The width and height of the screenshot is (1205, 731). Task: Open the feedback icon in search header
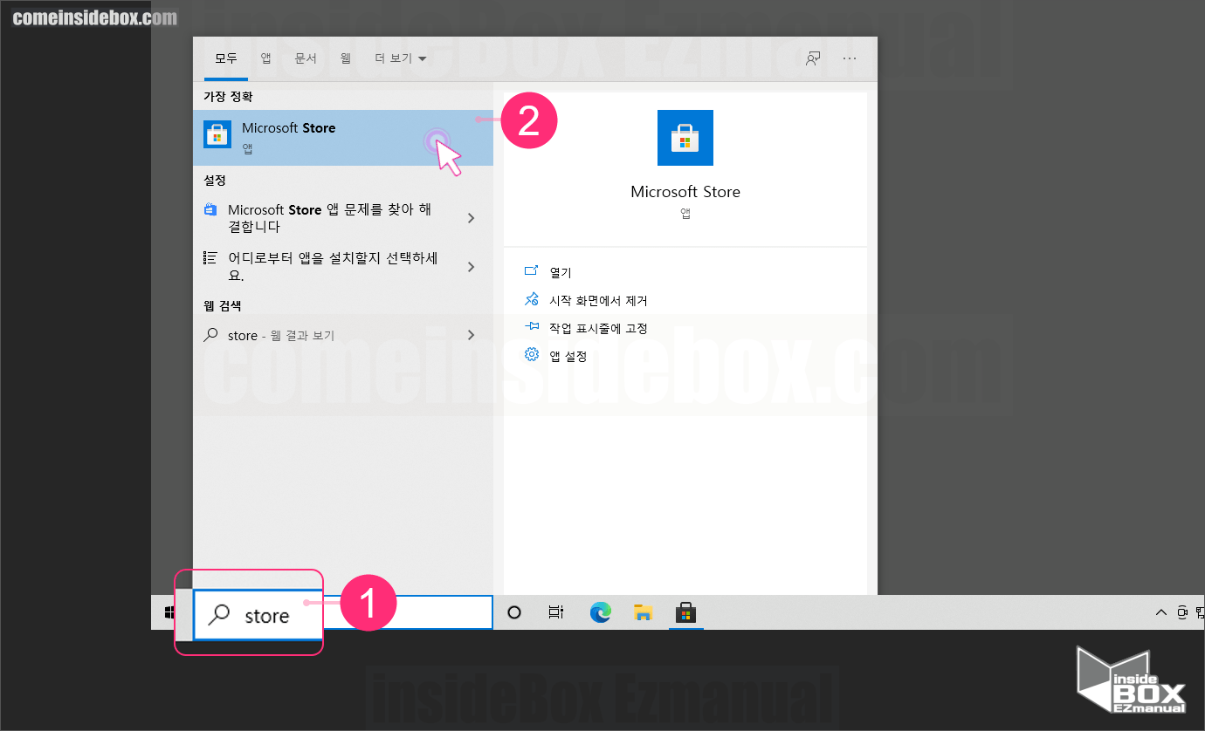[x=813, y=58]
